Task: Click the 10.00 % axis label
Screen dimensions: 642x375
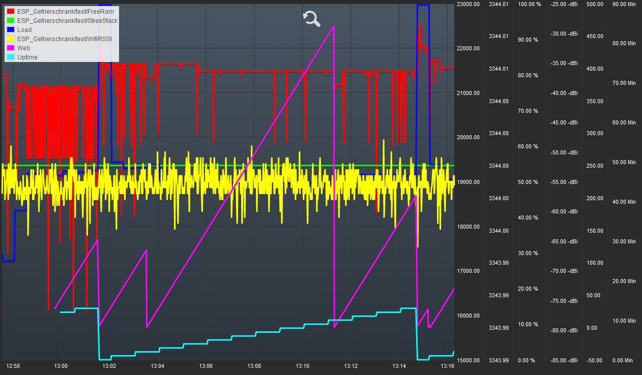Action: (x=528, y=324)
